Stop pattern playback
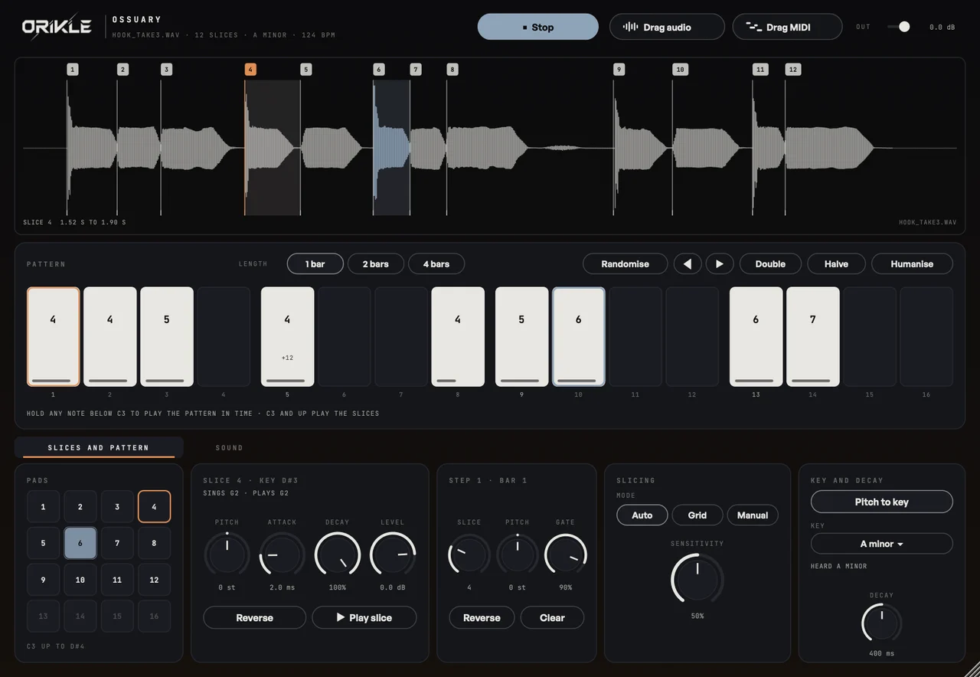This screenshot has height=677, width=980. click(x=538, y=27)
